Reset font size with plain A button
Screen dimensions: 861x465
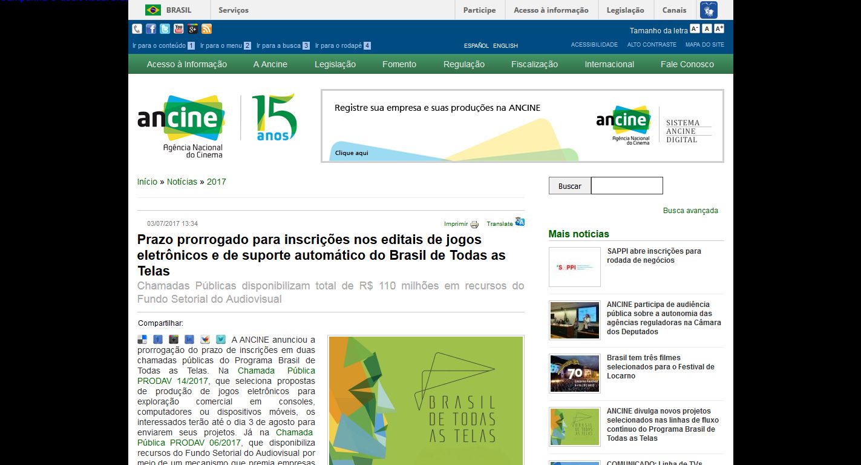(707, 28)
